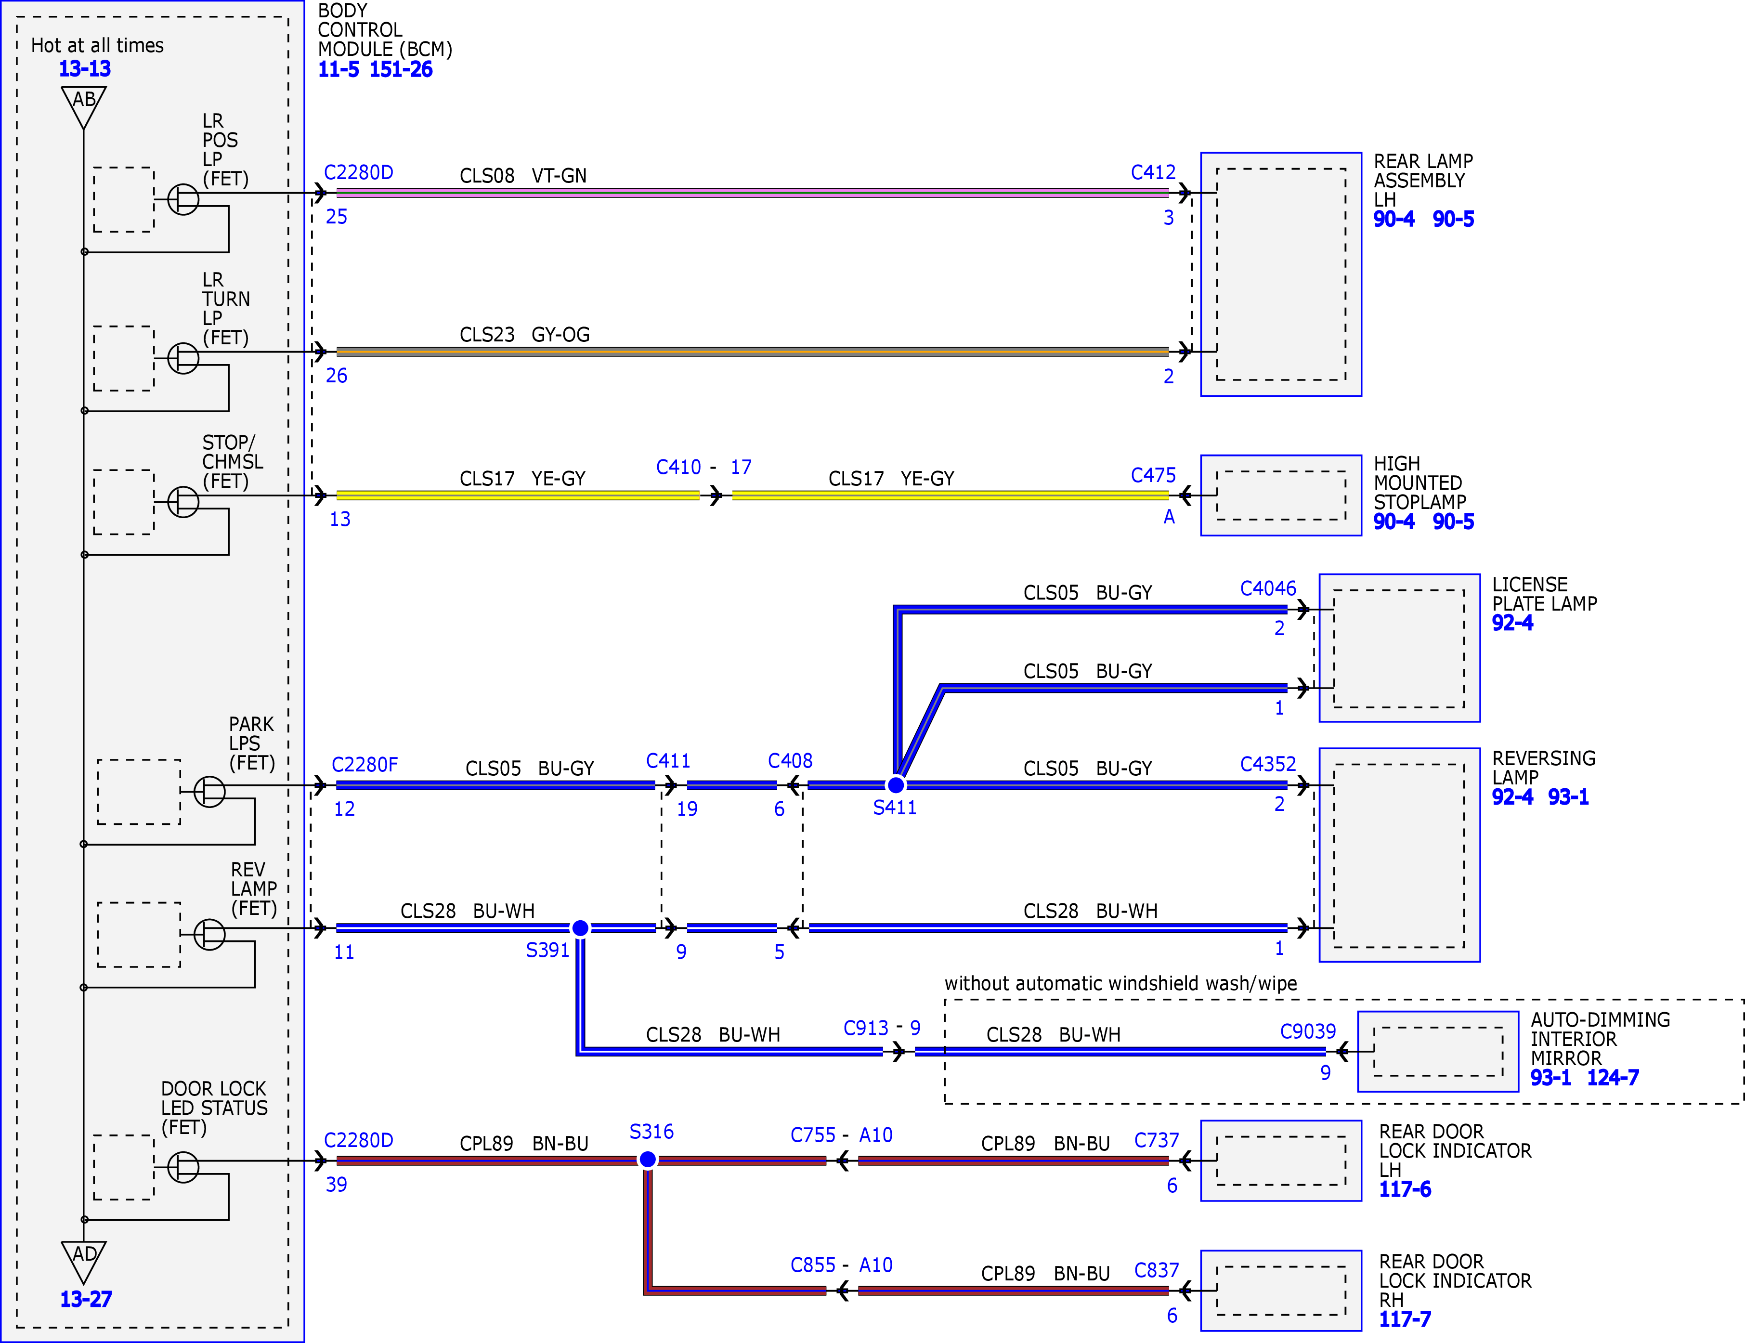Viewport: 1745px width, 1343px height.
Task: Select the STOP/CHMSL FET transistor symbol
Action: click(x=183, y=502)
